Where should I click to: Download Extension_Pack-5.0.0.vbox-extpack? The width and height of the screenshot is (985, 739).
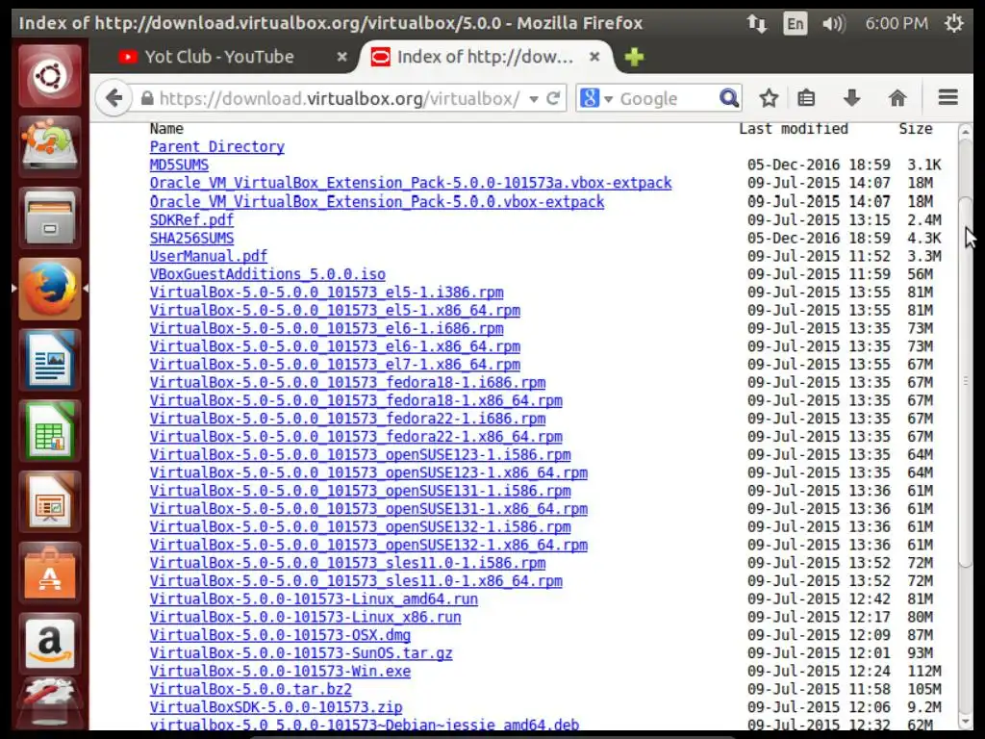tap(377, 202)
